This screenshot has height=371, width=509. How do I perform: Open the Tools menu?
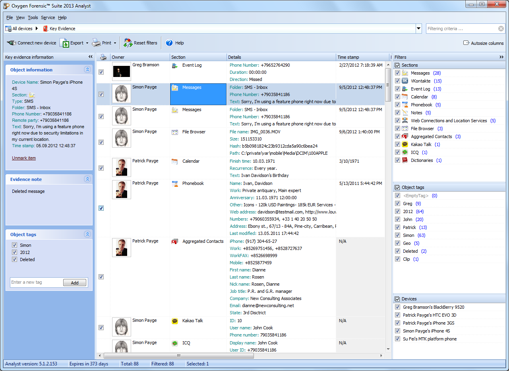click(x=33, y=17)
